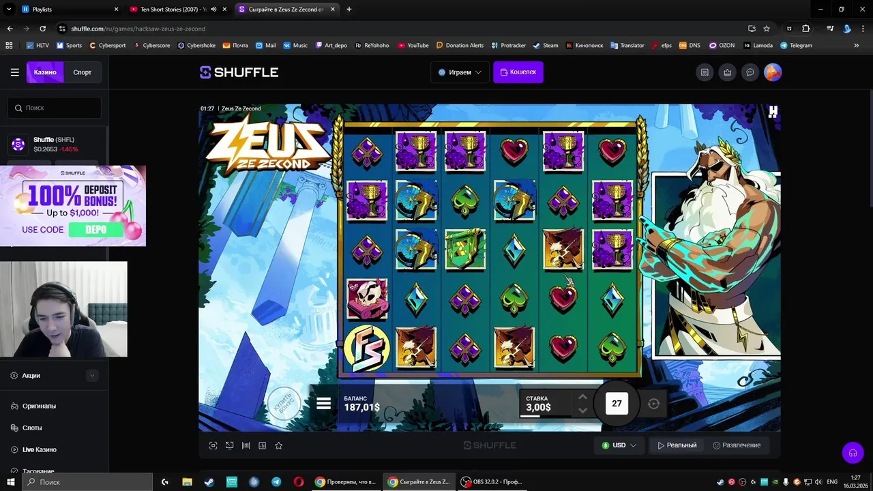Open a new browser tab

pyautogui.click(x=349, y=10)
